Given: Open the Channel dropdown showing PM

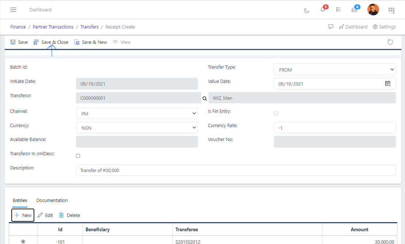Looking at the screenshot, I should tap(137, 114).
